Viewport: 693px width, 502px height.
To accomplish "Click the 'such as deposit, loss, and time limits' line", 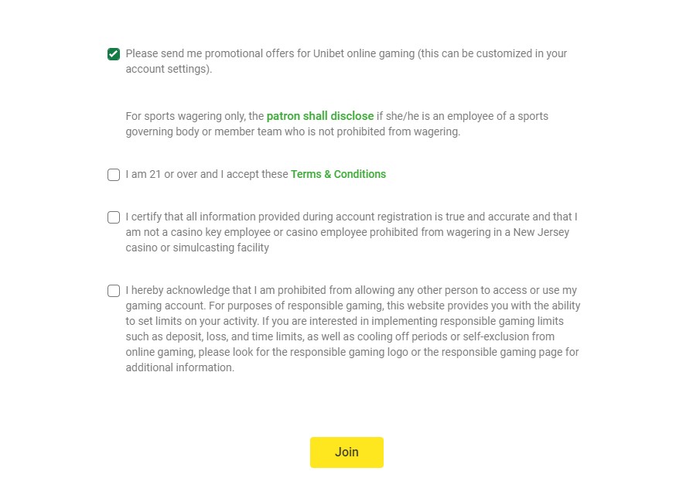I will pos(340,336).
